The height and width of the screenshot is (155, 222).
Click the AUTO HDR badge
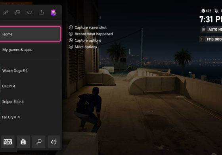pyautogui.click(x=211, y=29)
